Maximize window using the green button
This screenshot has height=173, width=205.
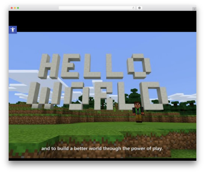pyautogui.click(x=18, y=8)
